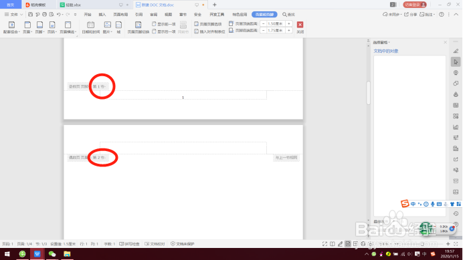Screen dimensions: 463x260
Task: Switch to the 审阅 ribbon tab
Action: point(153,15)
